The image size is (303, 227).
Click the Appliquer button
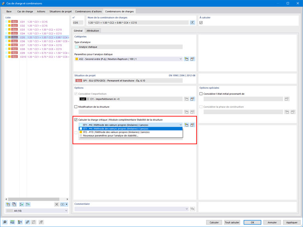tap(292, 222)
